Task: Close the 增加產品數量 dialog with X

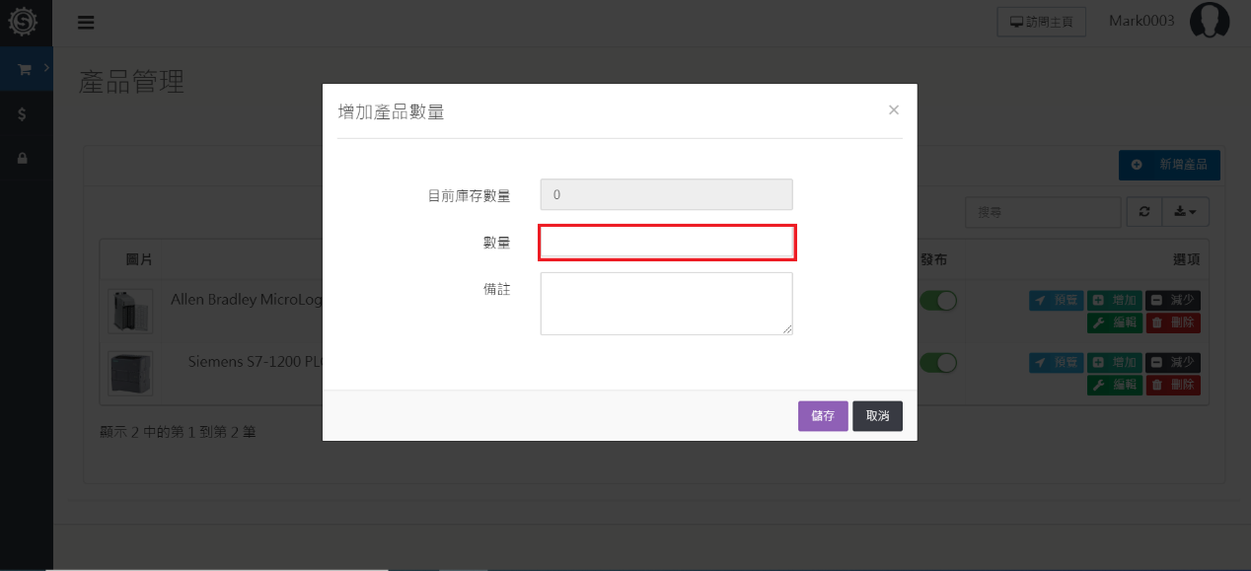Action: click(893, 110)
